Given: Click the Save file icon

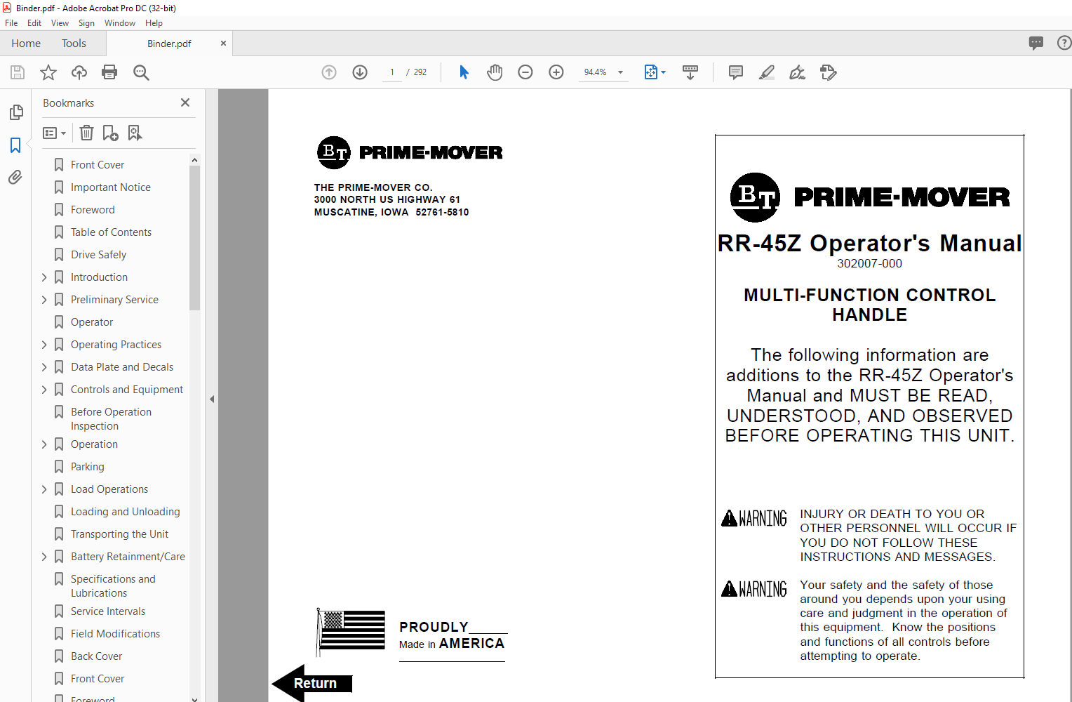Looking at the screenshot, I should [x=18, y=72].
